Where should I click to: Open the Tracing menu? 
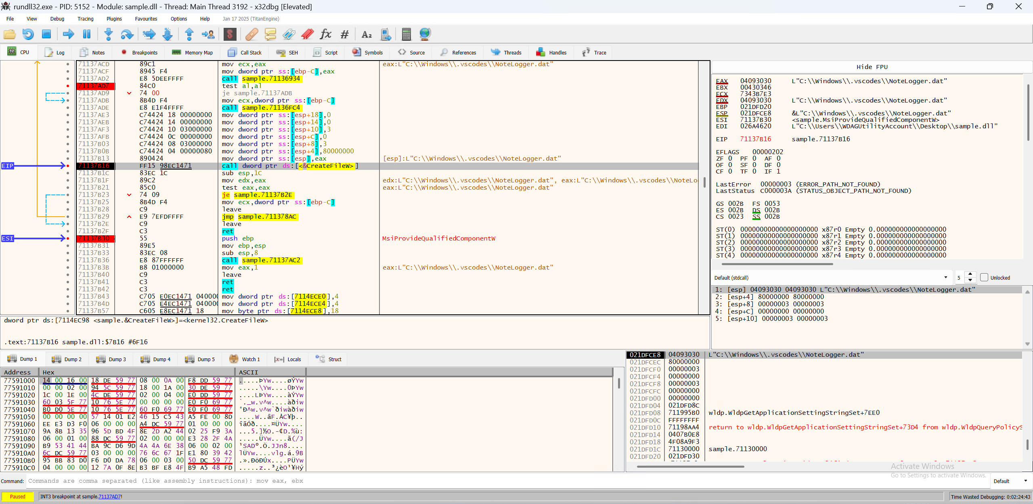click(85, 19)
